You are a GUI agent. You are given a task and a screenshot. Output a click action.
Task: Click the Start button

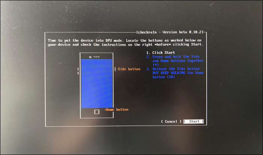click(194, 121)
